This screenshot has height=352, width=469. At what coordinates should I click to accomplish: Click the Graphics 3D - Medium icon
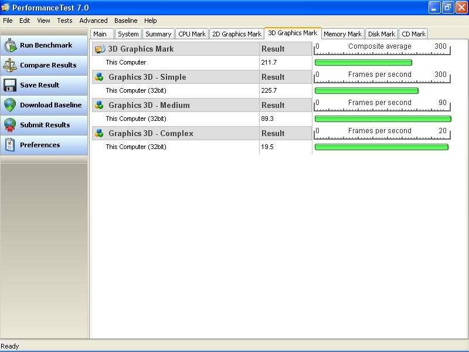coord(100,105)
